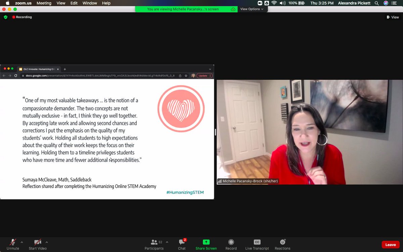The height and width of the screenshot is (252, 403).
Task: Open Reactions emoji menu
Action: tap(282, 244)
